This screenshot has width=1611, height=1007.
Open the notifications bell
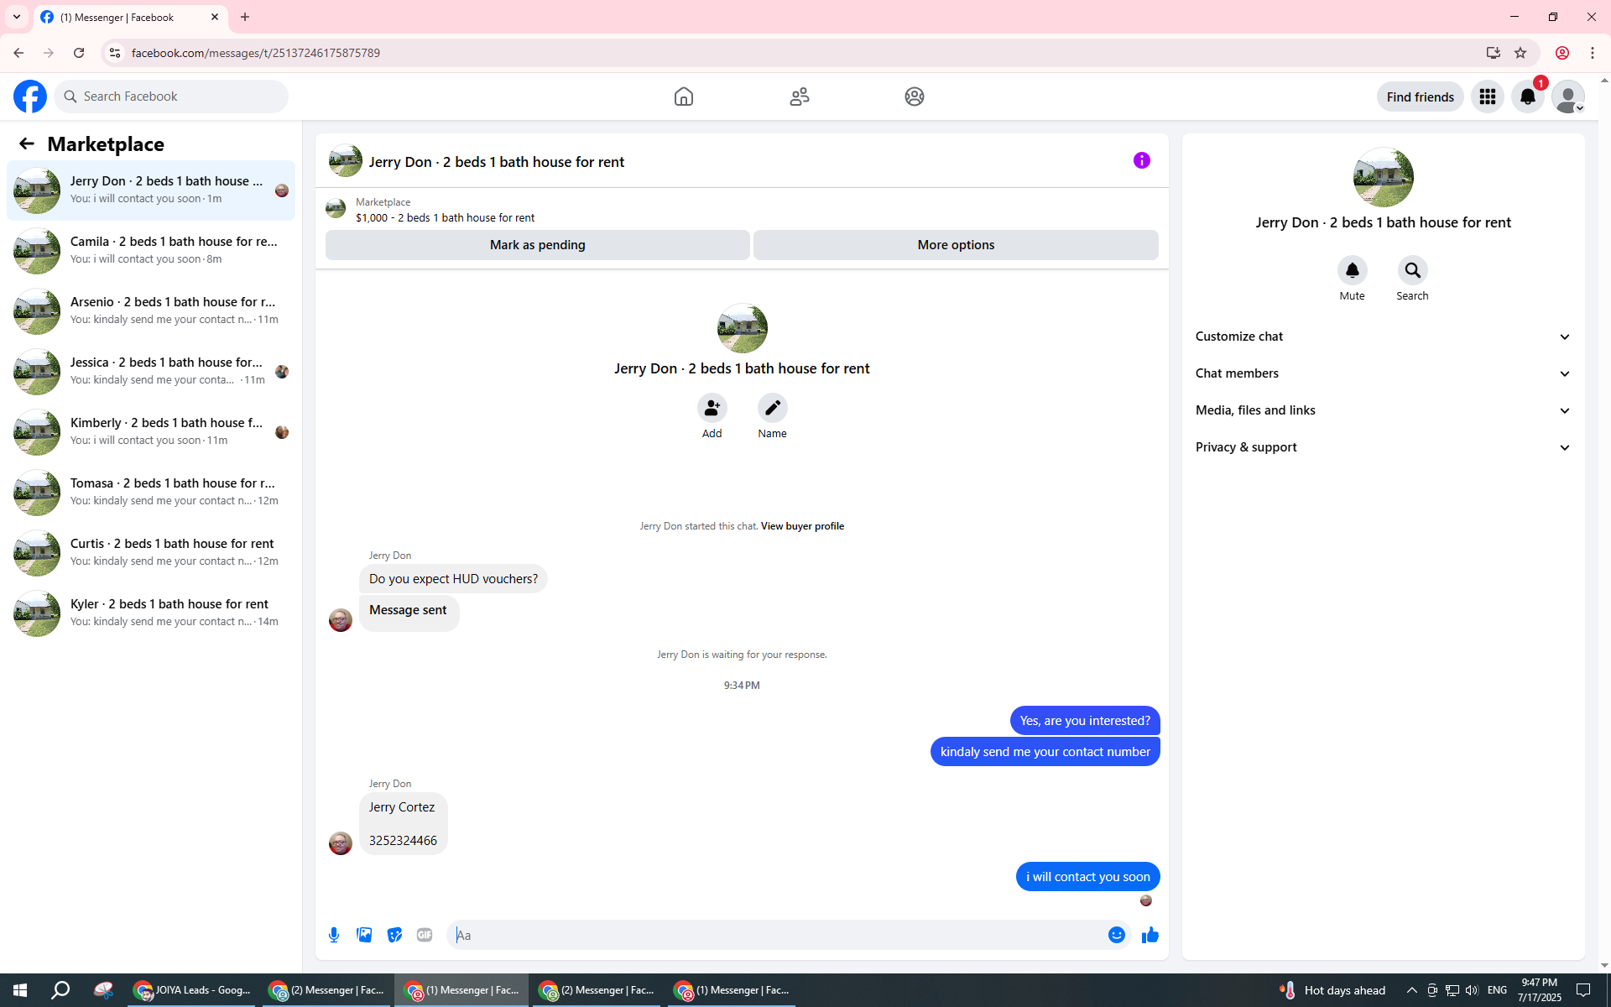1528,97
